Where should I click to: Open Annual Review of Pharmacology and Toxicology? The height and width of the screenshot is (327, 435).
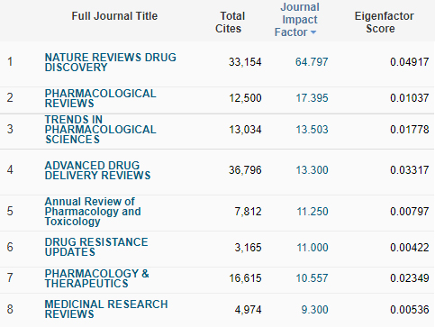(93, 212)
